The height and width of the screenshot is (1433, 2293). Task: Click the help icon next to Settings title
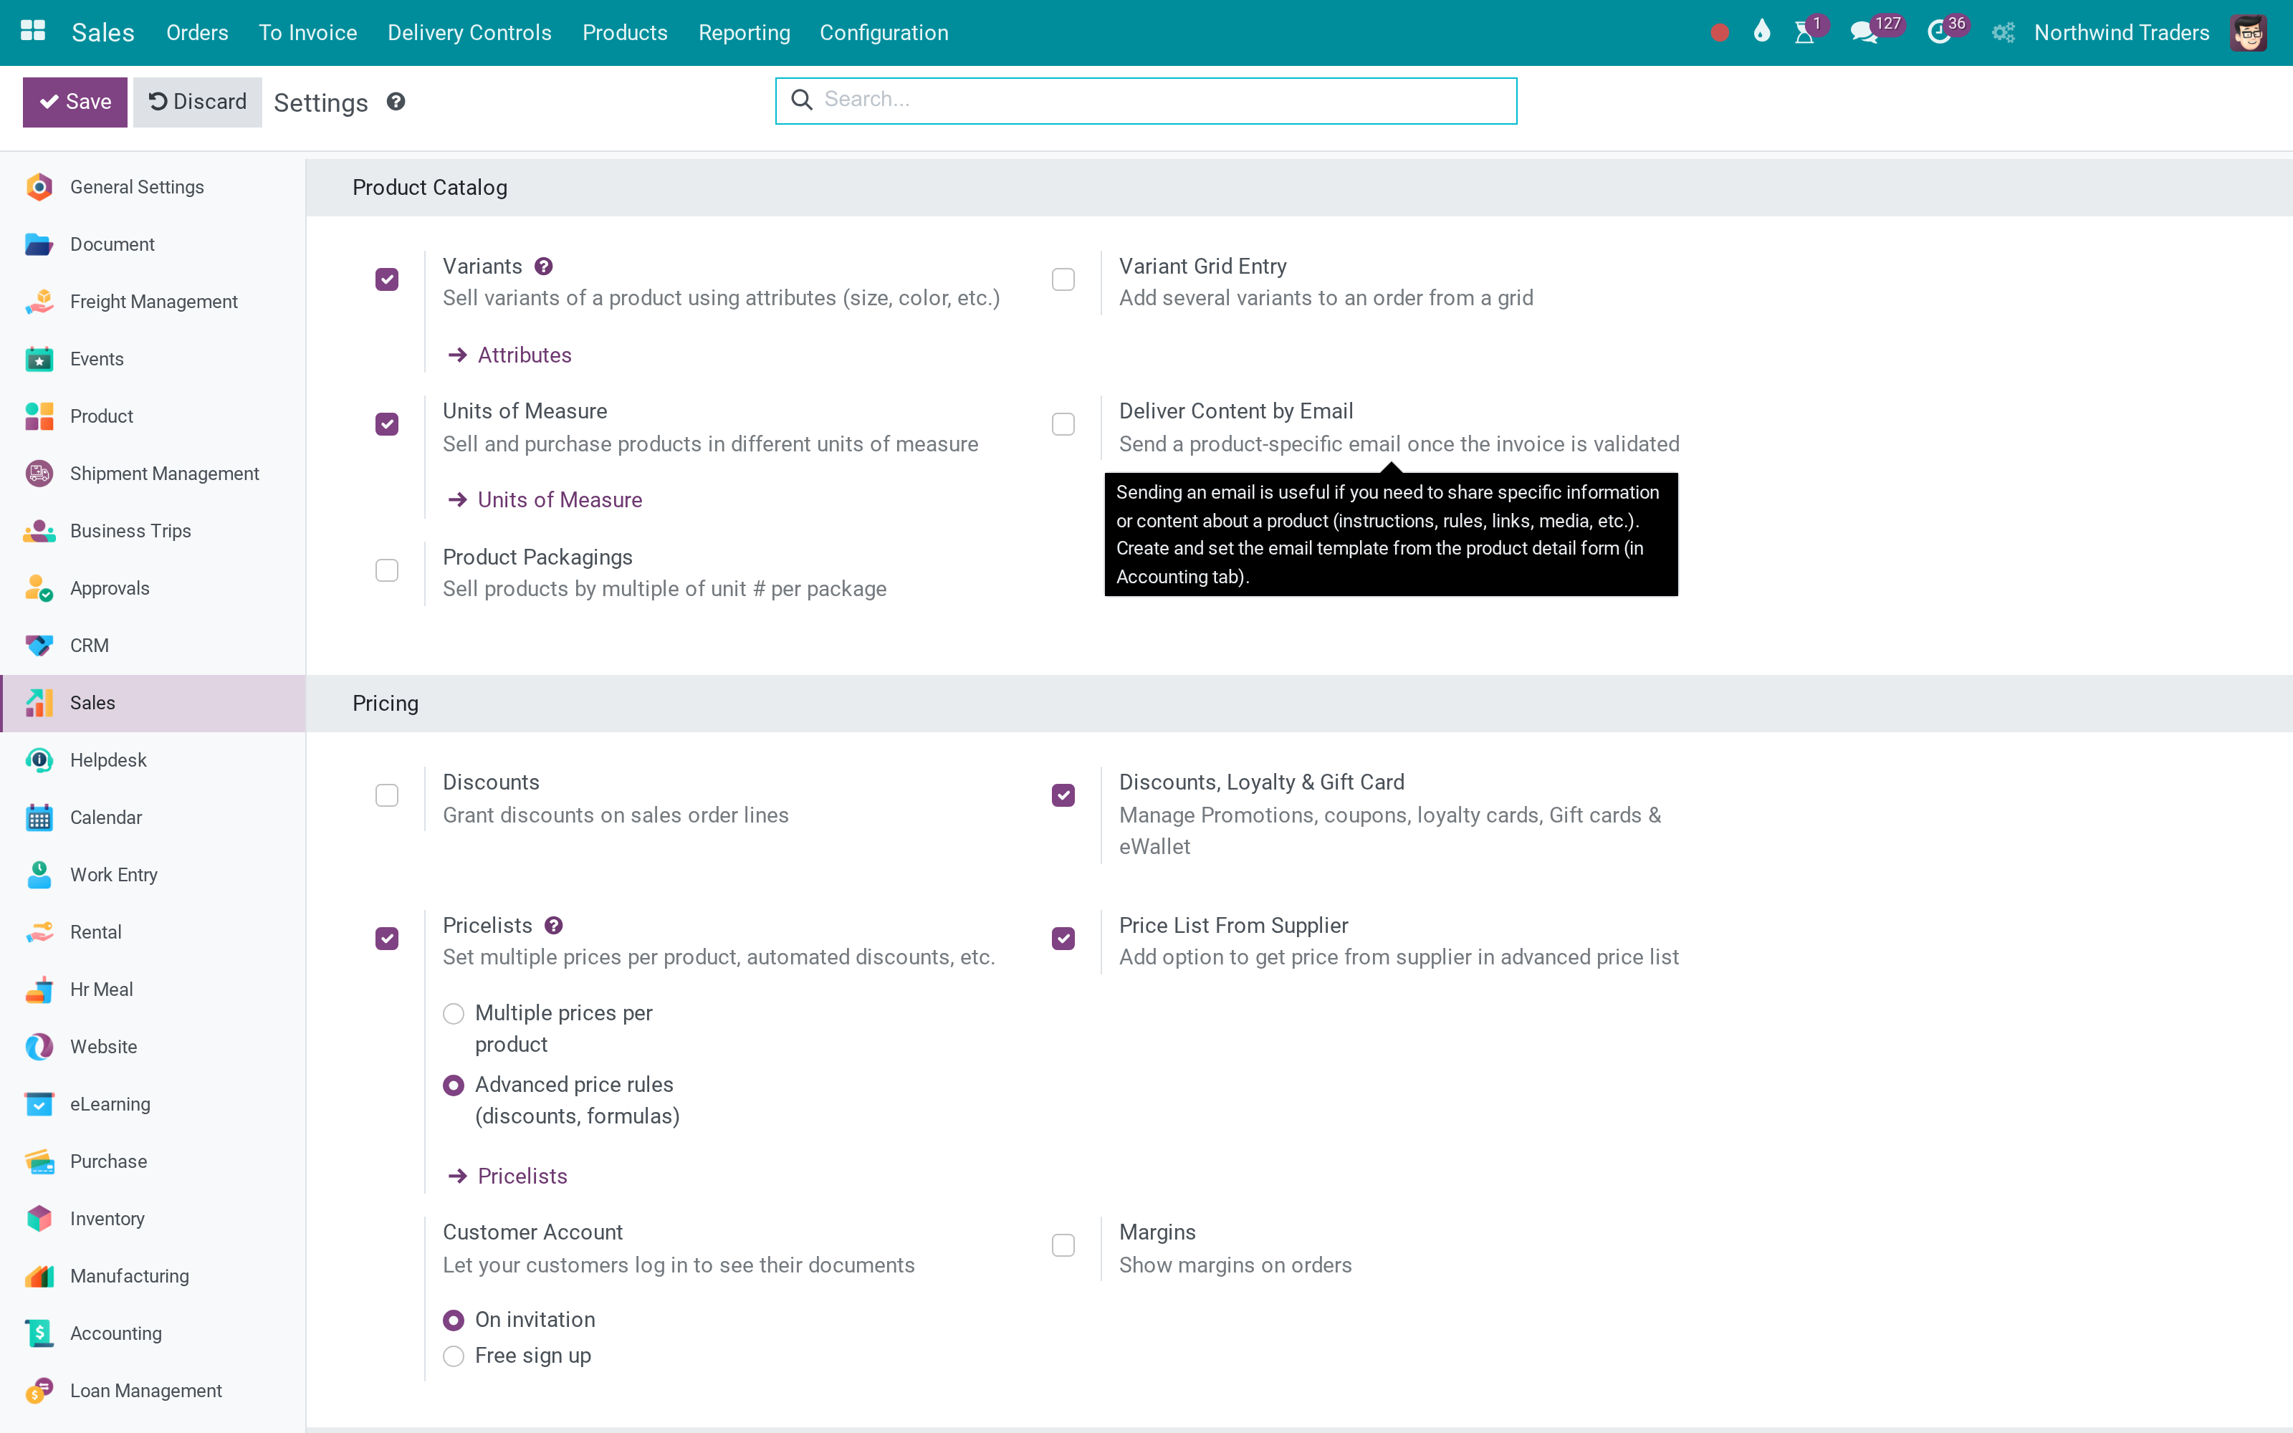point(396,102)
